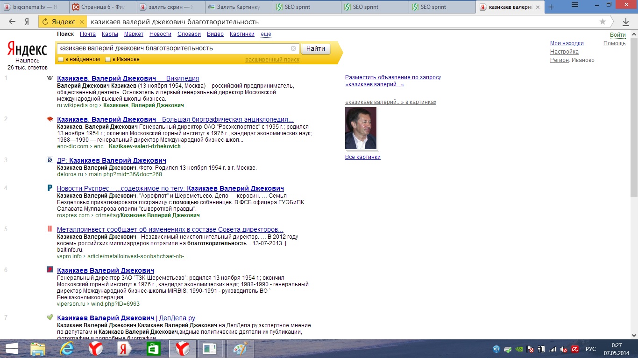This screenshot has height=358, width=638.
Task: Open the Словари service link
Action: [189, 34]
